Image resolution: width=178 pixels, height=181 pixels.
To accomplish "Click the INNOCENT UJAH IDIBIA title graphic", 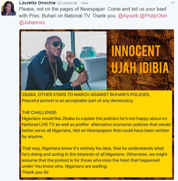I will pyautogui.click(x=140, y=59).
